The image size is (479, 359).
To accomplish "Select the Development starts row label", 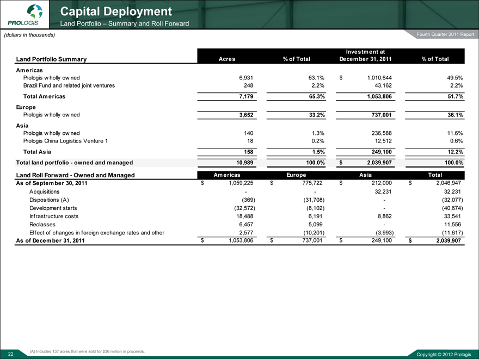I will point(53,208).
